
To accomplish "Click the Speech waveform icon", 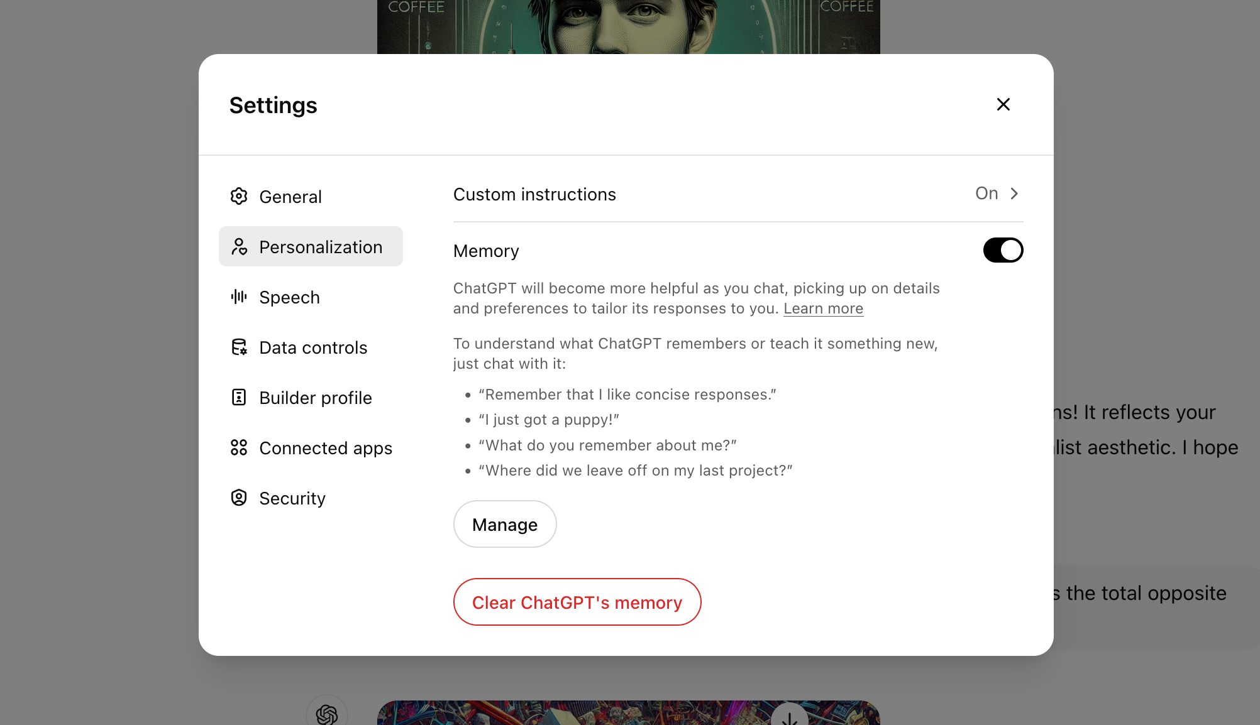I will [x=240, y=297].
